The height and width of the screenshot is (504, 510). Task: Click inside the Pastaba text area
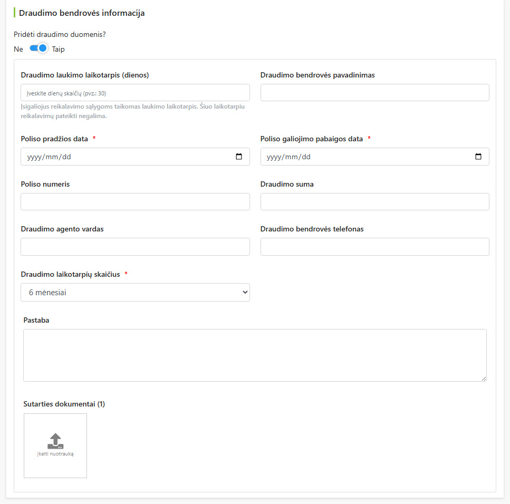point(255,355)
